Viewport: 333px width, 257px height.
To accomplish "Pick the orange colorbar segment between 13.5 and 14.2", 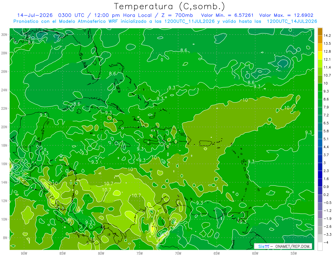I will 320,40.
